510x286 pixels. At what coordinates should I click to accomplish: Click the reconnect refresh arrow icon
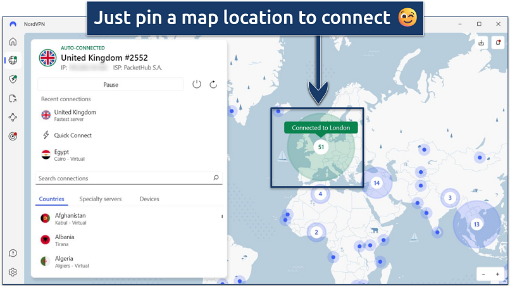[x=213, y=84]
